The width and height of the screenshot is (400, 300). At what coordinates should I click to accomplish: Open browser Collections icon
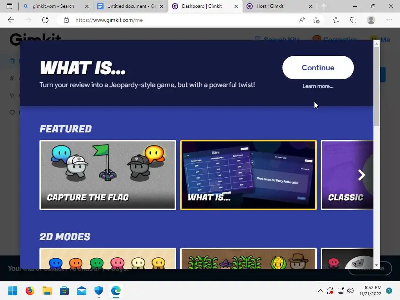pos(353,20)
